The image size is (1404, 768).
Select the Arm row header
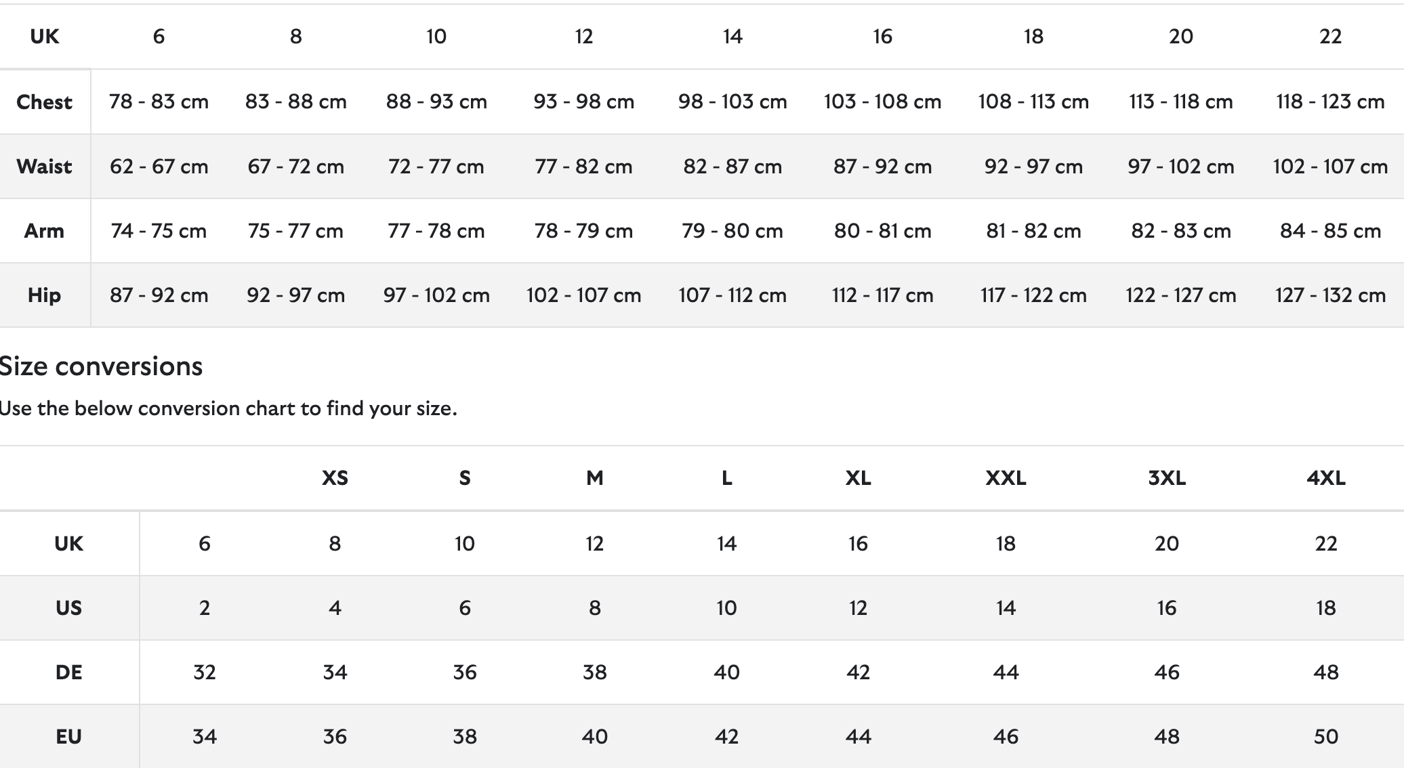[44, 231]
